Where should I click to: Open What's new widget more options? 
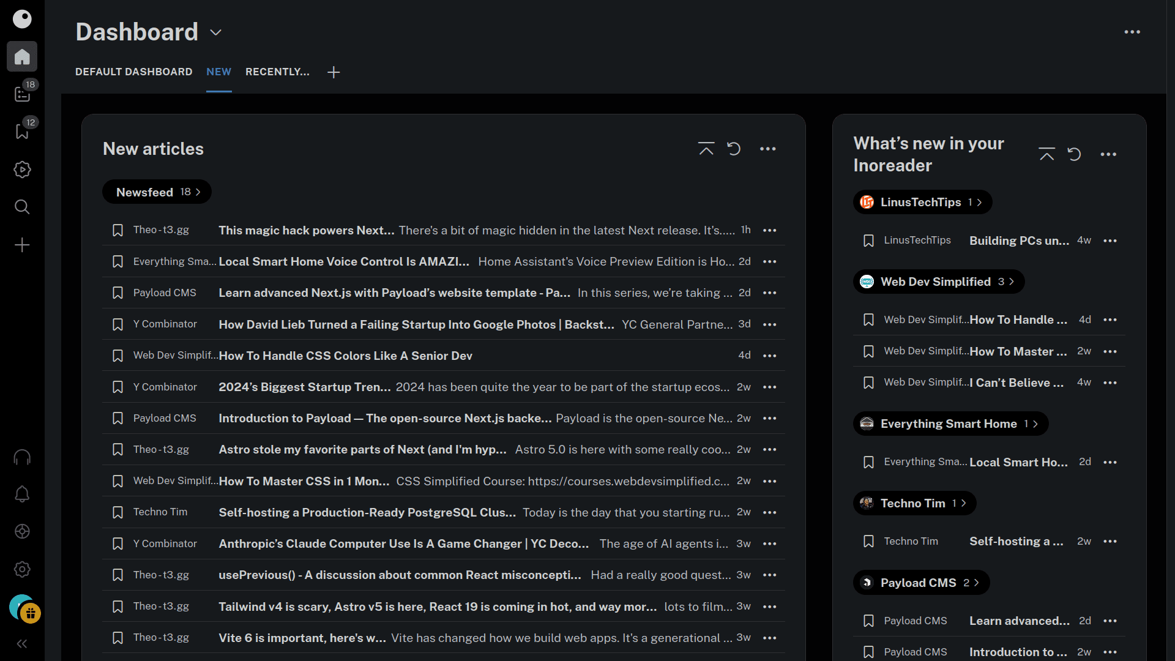(1108, 154)
